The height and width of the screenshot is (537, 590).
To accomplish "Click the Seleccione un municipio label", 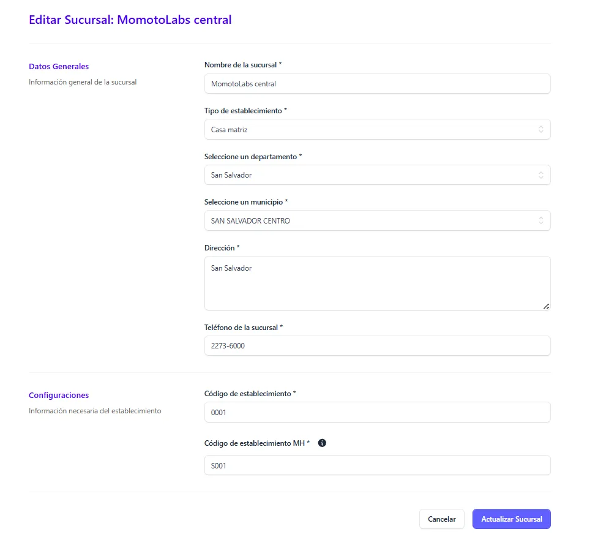I will pyautogui.click(x=245, y=202).
